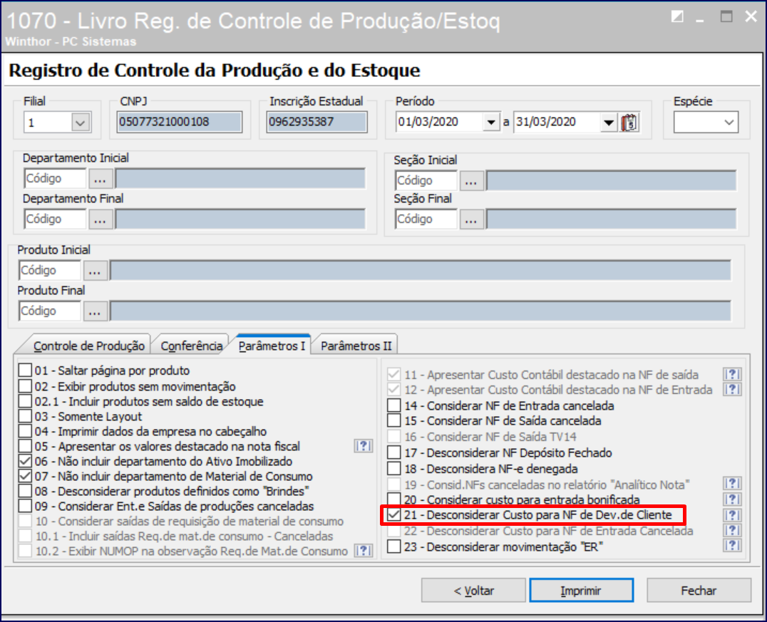The height and width of the screenshot is (622, 767).
Task: Click the Voltar button
Action: [473, 591]
